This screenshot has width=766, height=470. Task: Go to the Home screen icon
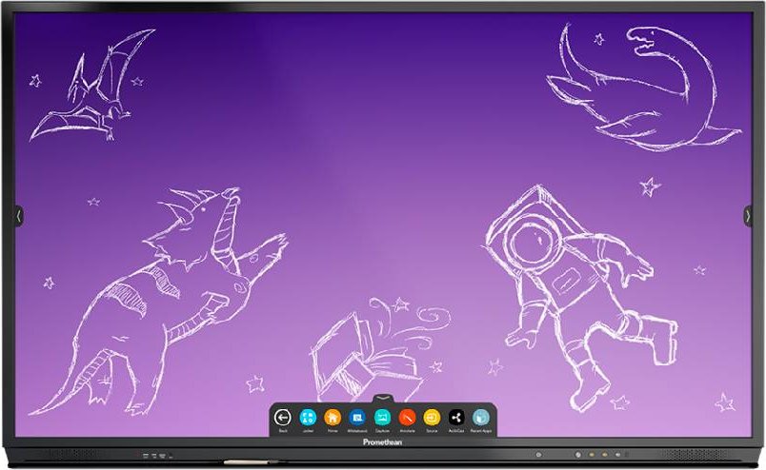[x=333, y=417]
